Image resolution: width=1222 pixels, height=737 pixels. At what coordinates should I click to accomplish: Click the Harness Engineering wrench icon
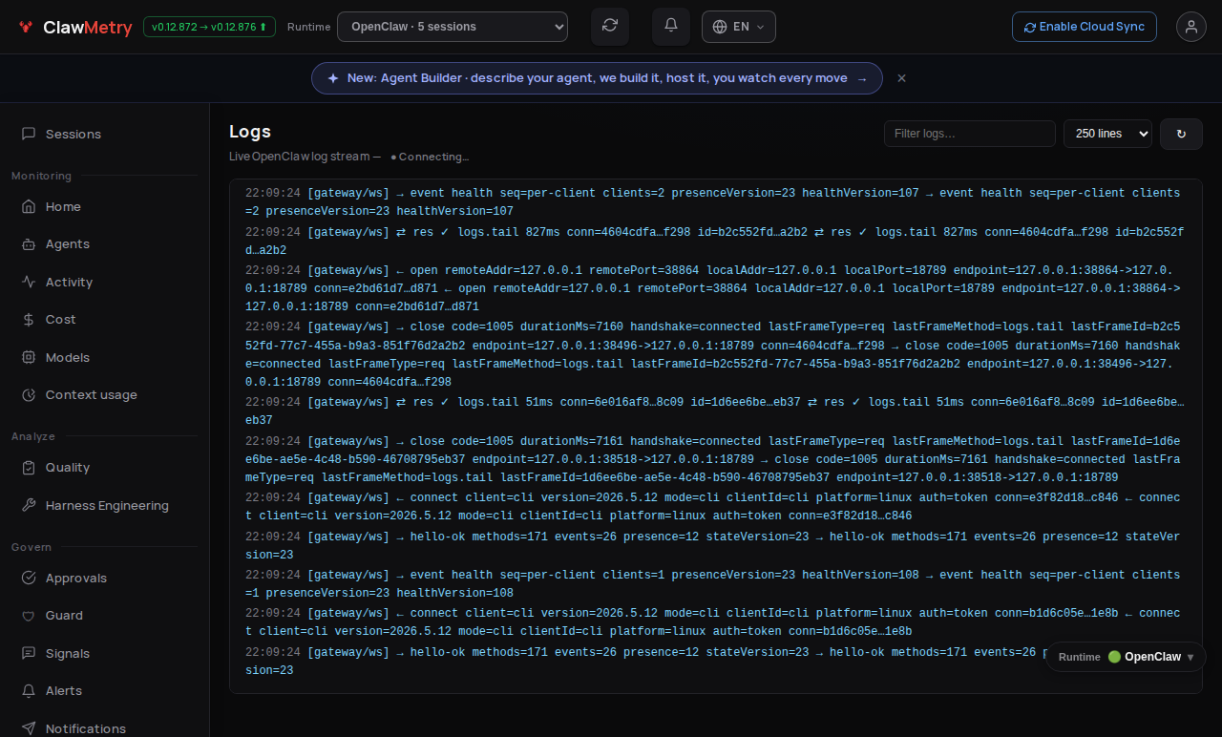(x=29, y=506)
